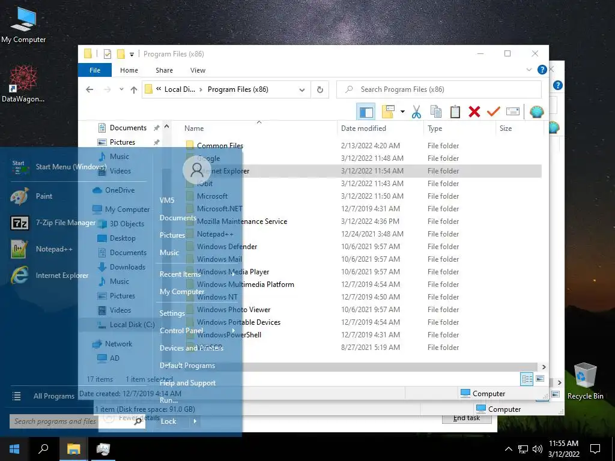The image size is (615, 461).
Task: Select Program Files (x86) in address bar
Action: [238, 89]
